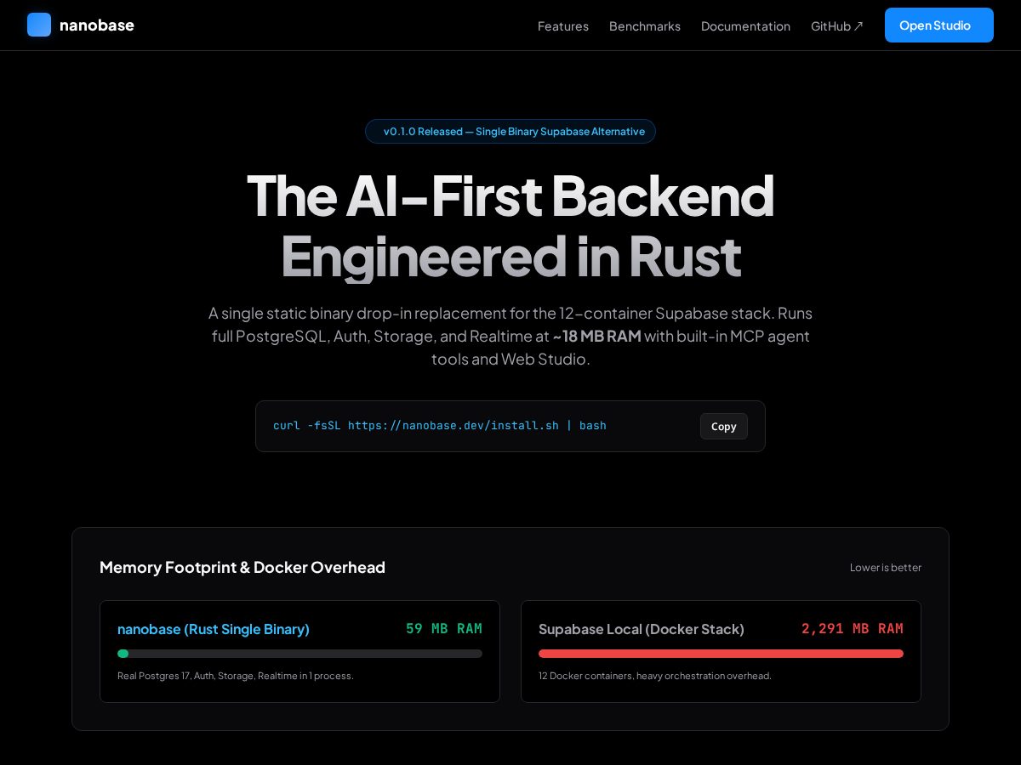Image resolution: width=1021 pixels, height=765 pixels.
Task: Click the v0.1.0 Released announcement badge
Action: tap(510, 131)
